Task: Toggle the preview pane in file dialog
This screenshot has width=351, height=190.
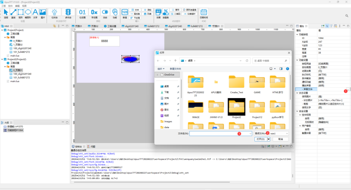Action: click(282, 69)
